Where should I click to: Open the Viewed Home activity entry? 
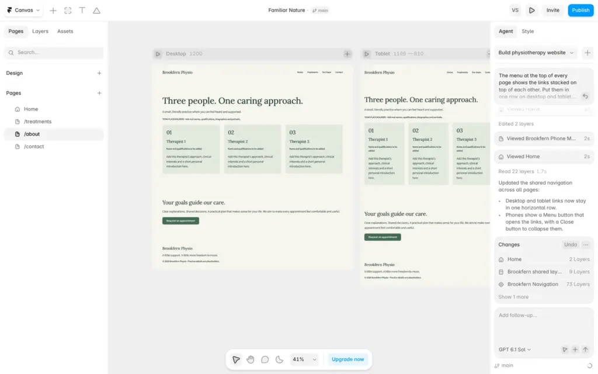click(x=544, y=157)
